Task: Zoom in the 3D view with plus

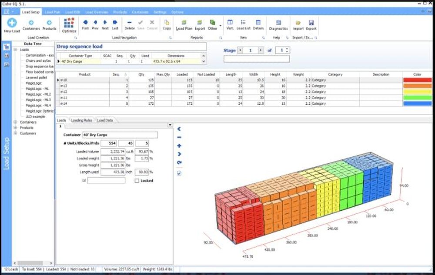Action: [x=179, y=146]
